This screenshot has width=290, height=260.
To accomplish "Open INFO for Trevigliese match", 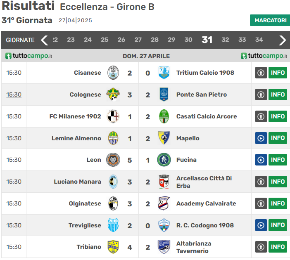I will tap(278, 225).
